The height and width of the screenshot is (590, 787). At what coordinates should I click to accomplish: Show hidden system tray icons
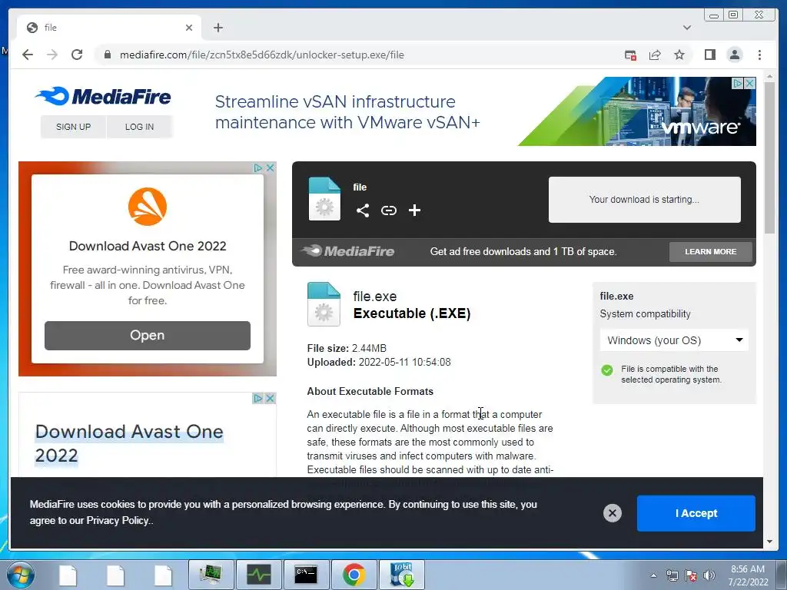pyautogui.click(x=653, y=575)
